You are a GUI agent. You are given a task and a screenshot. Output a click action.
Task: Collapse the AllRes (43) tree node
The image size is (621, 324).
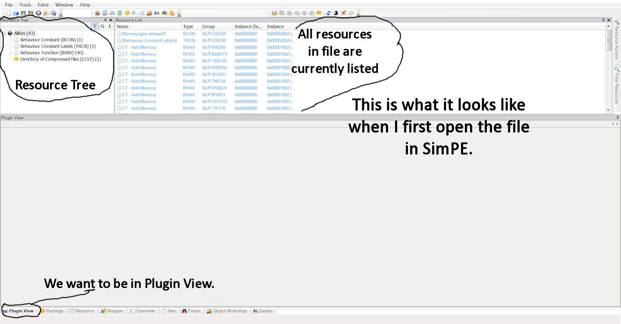point(4,33)
